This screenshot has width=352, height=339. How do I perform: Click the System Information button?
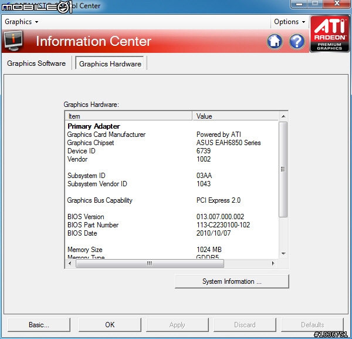pyautogui.click(x=232, y=281)
